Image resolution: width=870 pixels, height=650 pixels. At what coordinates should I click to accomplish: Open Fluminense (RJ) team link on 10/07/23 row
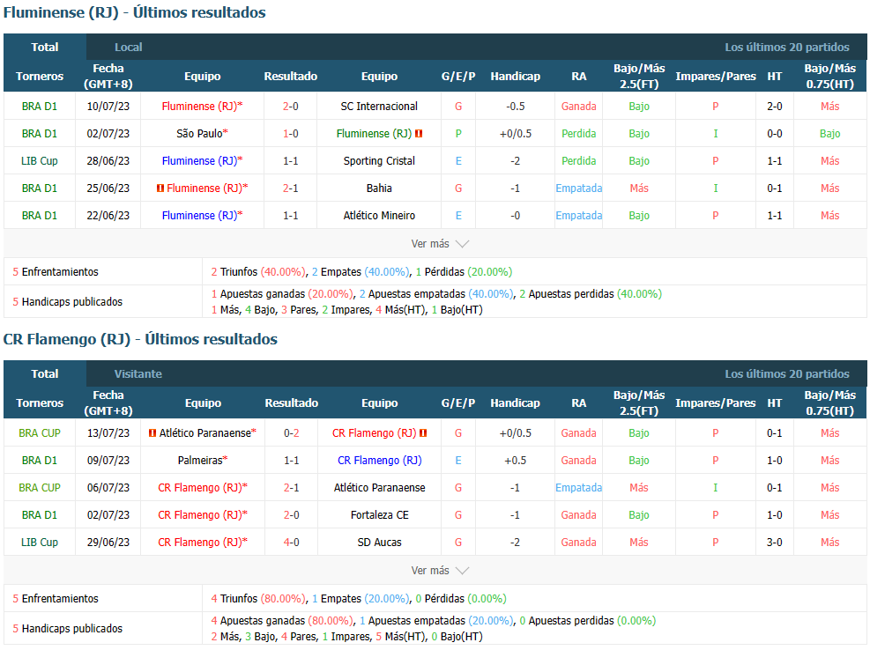(x=202, y=107)
